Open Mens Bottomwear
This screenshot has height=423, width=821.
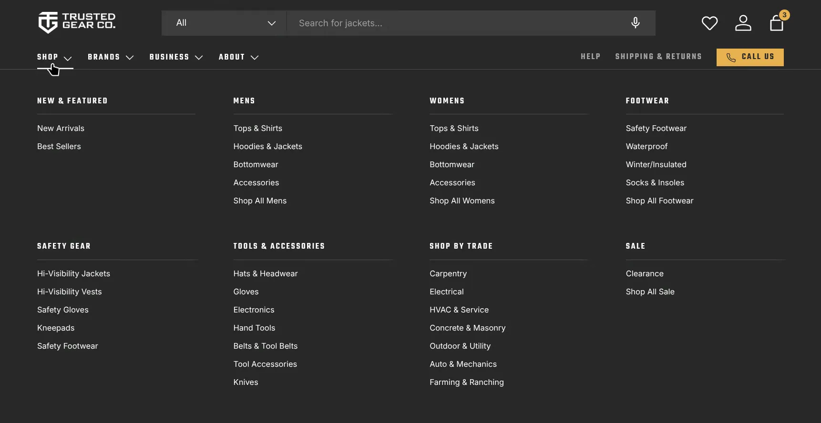click(256, 164)
